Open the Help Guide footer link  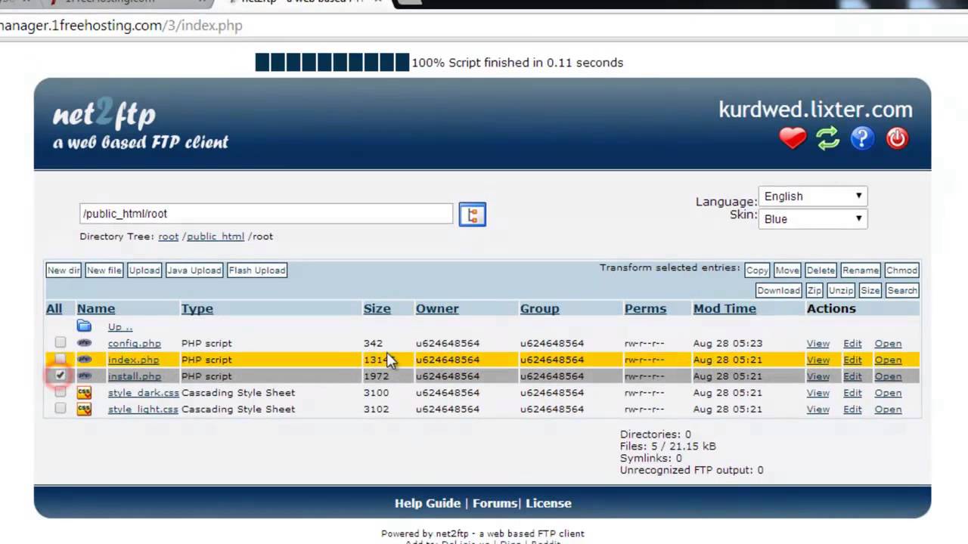point(427,503)
